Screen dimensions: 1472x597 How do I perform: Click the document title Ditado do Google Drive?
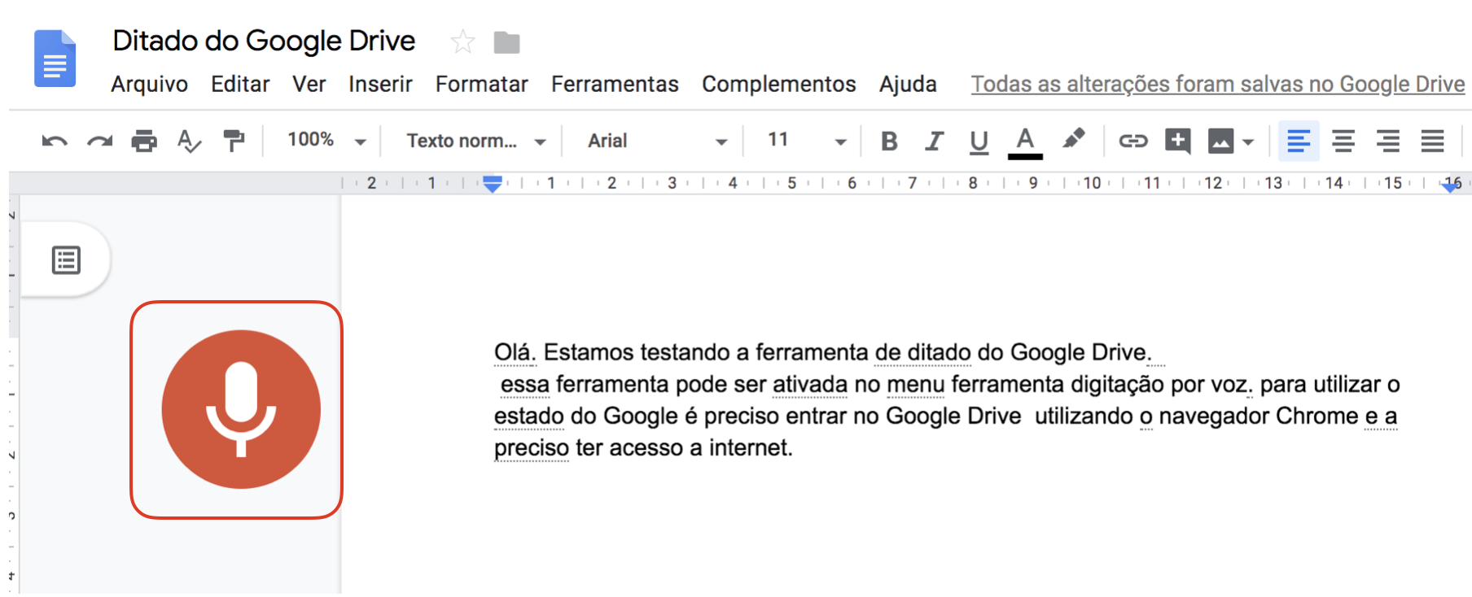tap(264, 41)
